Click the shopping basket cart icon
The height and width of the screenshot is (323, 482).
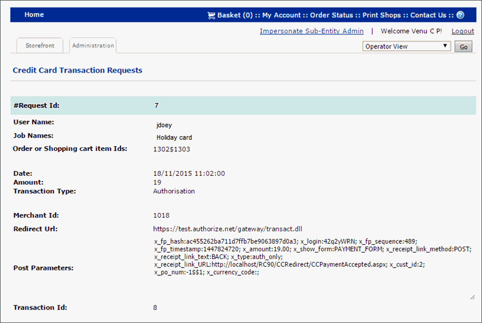(211, 15)
